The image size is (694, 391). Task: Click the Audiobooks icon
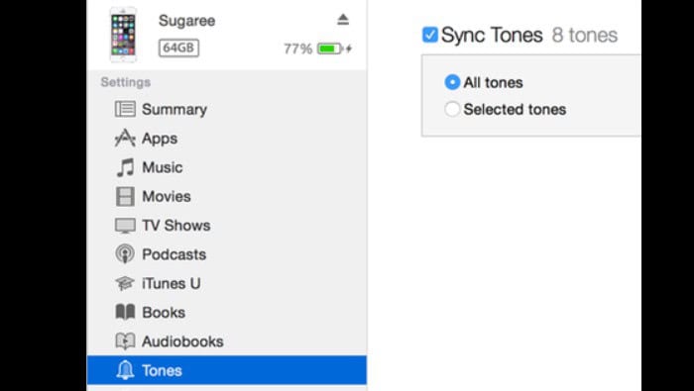[125, 342]
